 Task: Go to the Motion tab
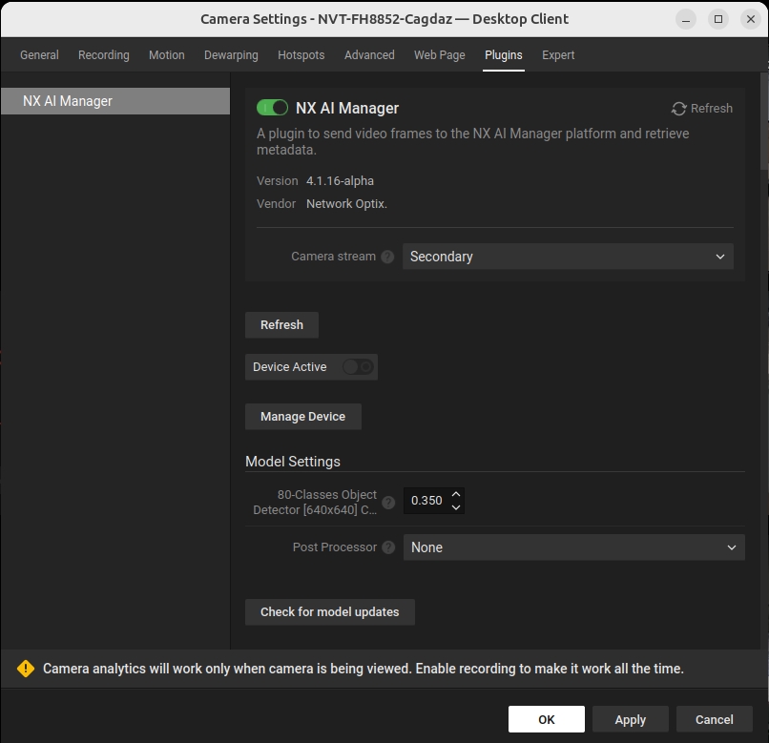(x=167, y=55)
